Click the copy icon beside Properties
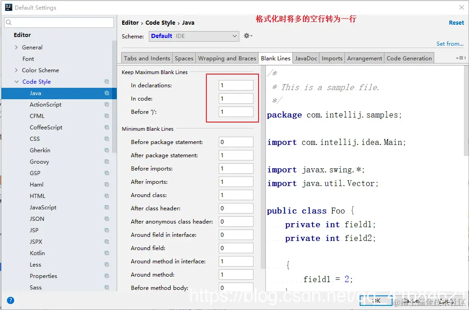Viewport: 469px width, 310px height. click(107, 276)
